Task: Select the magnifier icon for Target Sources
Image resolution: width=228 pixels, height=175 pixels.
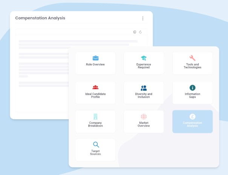Action: [95, 145]
